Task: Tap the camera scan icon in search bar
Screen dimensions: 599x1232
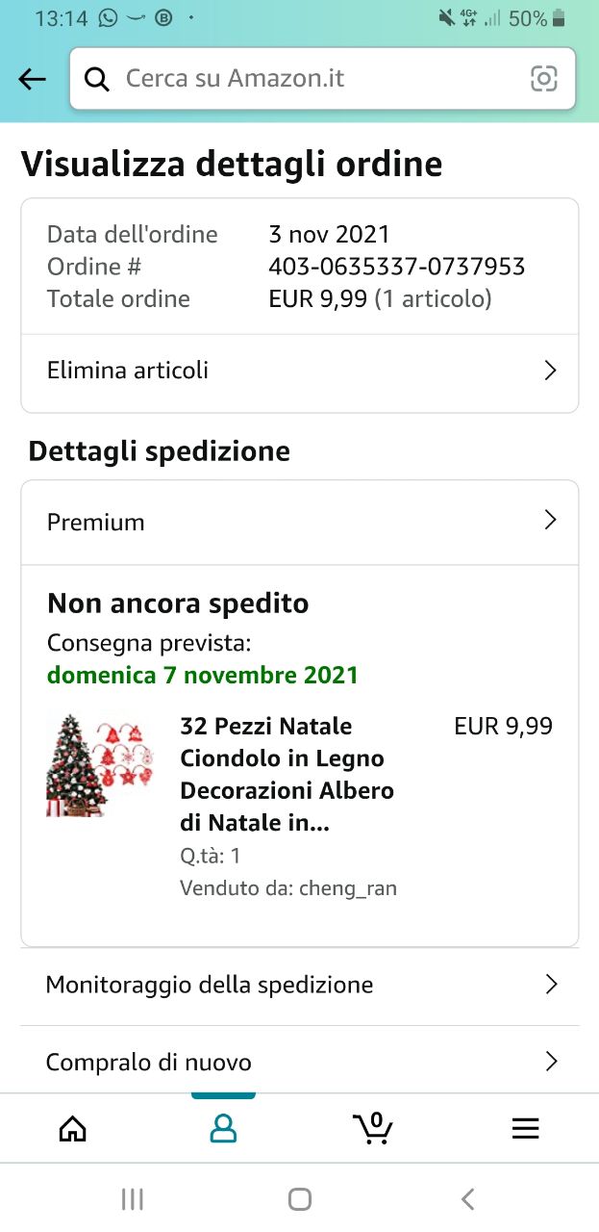Action: [544, 79]
